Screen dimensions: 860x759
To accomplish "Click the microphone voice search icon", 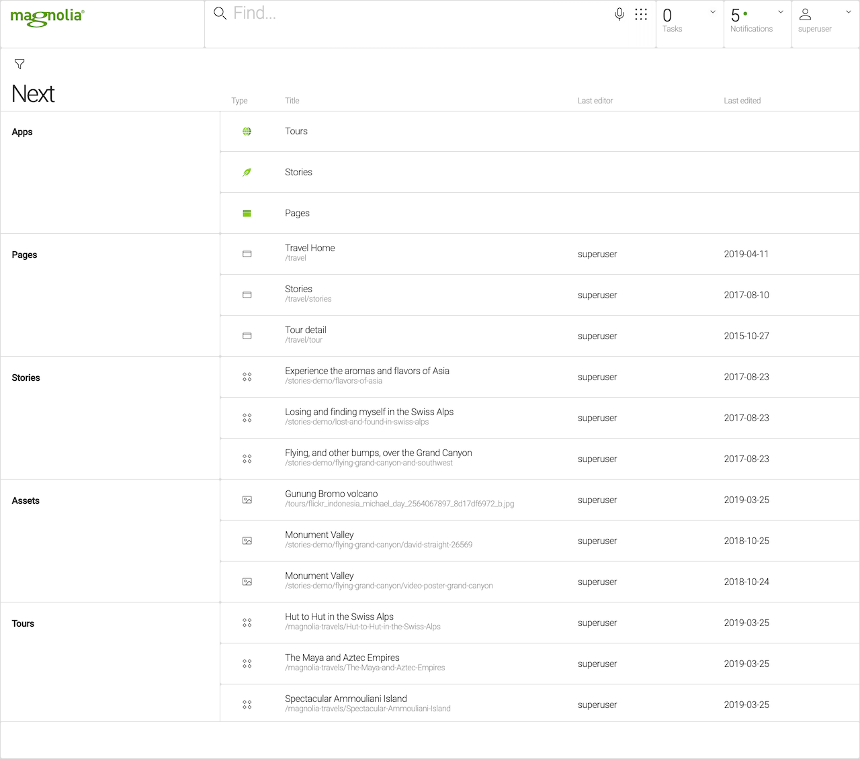I will click(619, 14).
